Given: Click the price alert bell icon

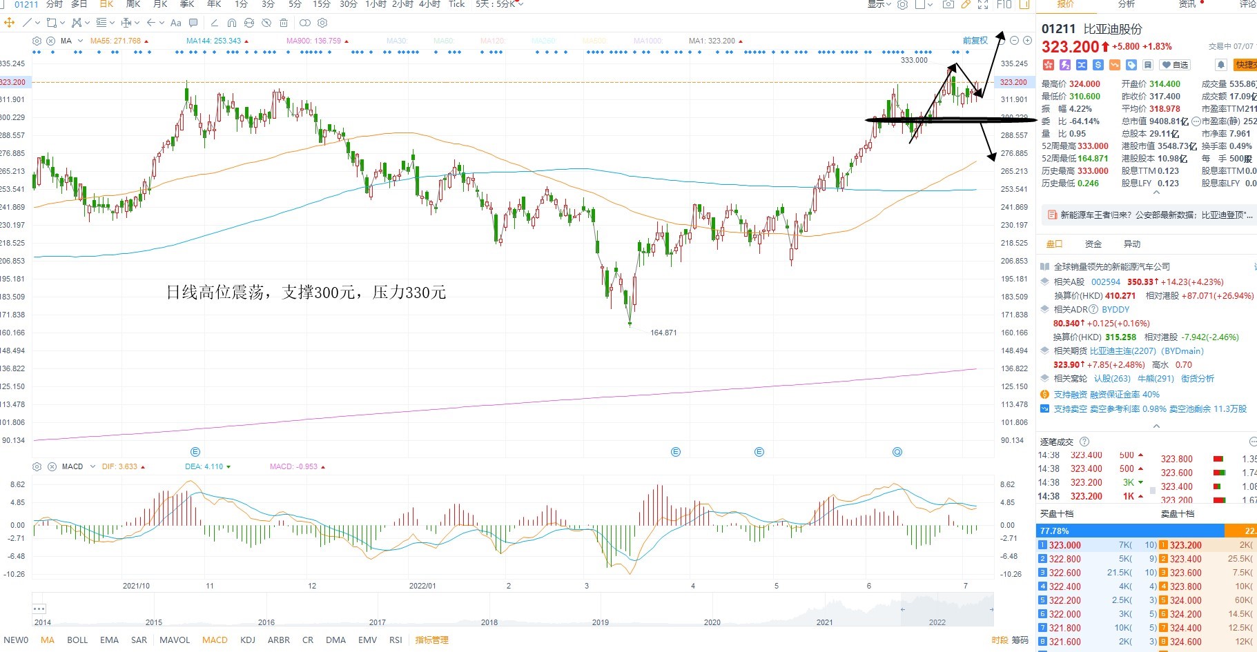Looking at the screenshot, I should 1220,65.
